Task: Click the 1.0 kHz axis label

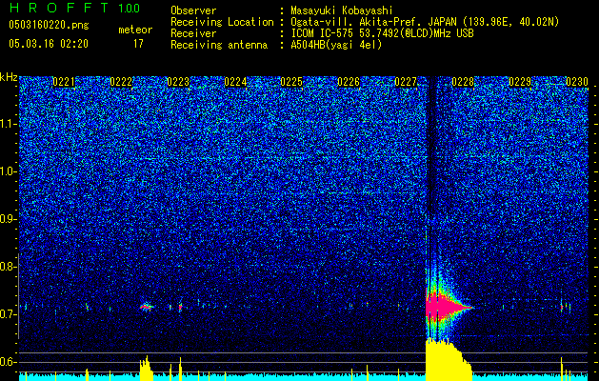Action: coord(8,171)
